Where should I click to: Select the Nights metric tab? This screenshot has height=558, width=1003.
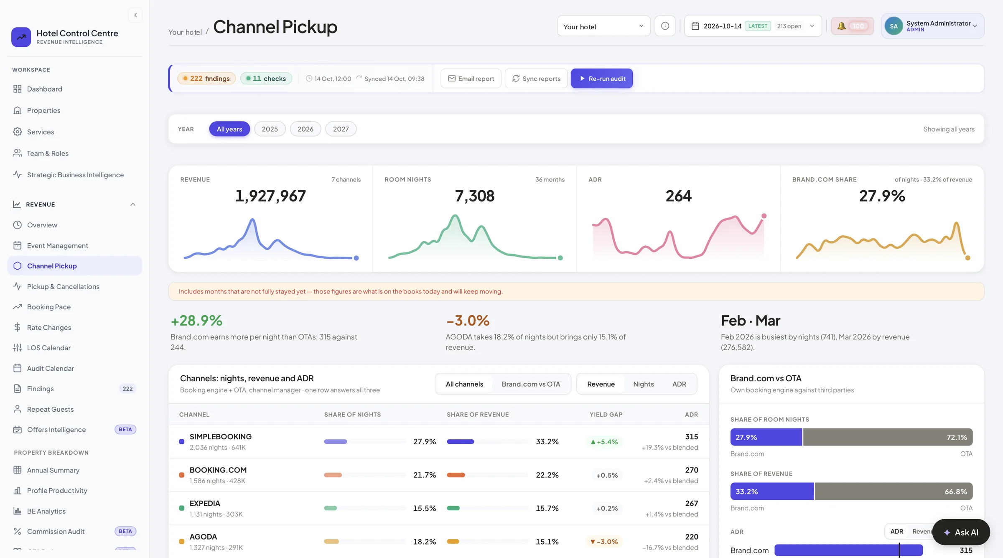point(643,384)
